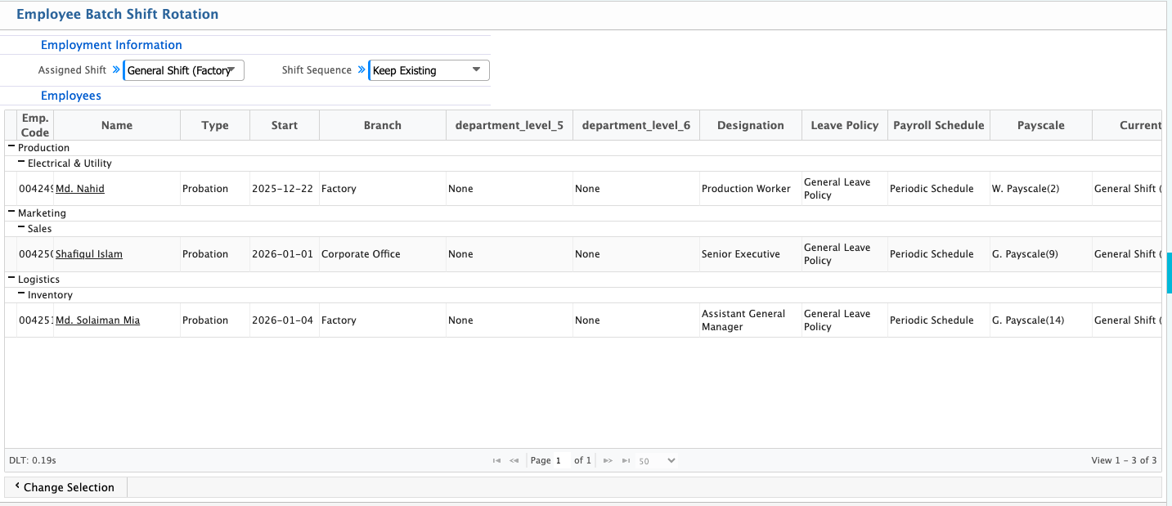Click the Change Selection button
Image resolution: width=1172 pixels, height=506 pixels.
[x=66, y=487]
